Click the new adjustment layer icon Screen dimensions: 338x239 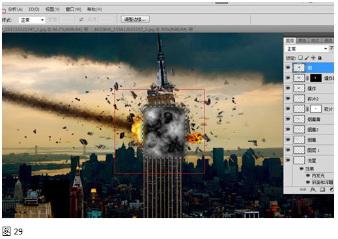pyautogui.click(x=331, y=190)
